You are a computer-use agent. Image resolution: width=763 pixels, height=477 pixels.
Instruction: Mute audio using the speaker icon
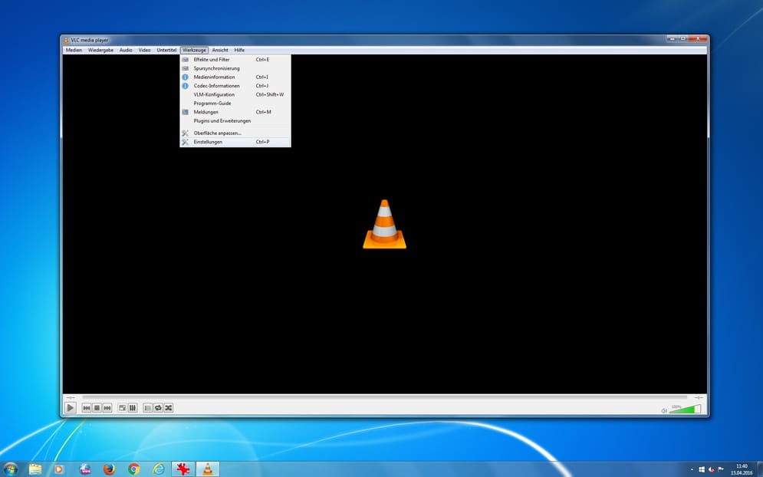[x=664, y=411]
